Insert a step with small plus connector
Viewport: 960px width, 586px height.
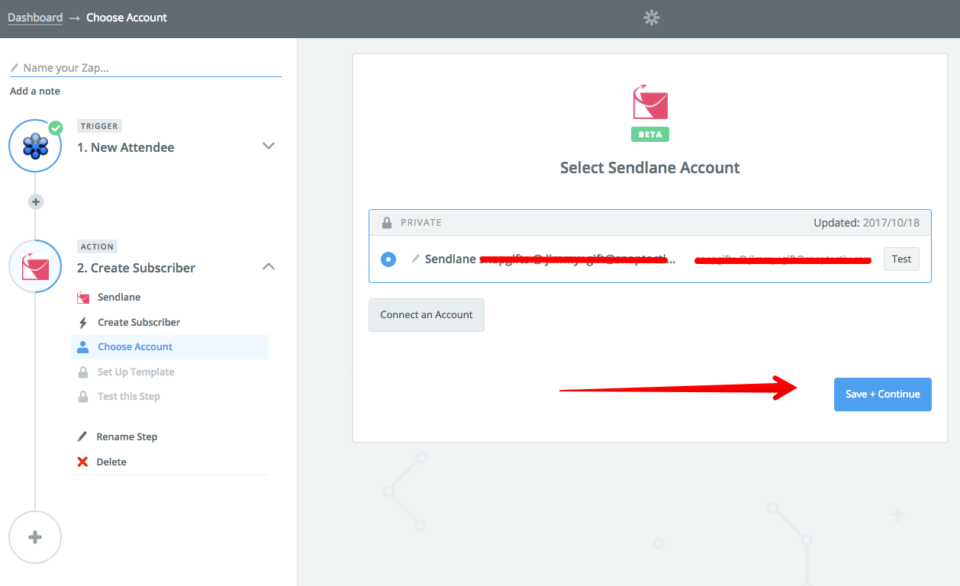[35, 202]
